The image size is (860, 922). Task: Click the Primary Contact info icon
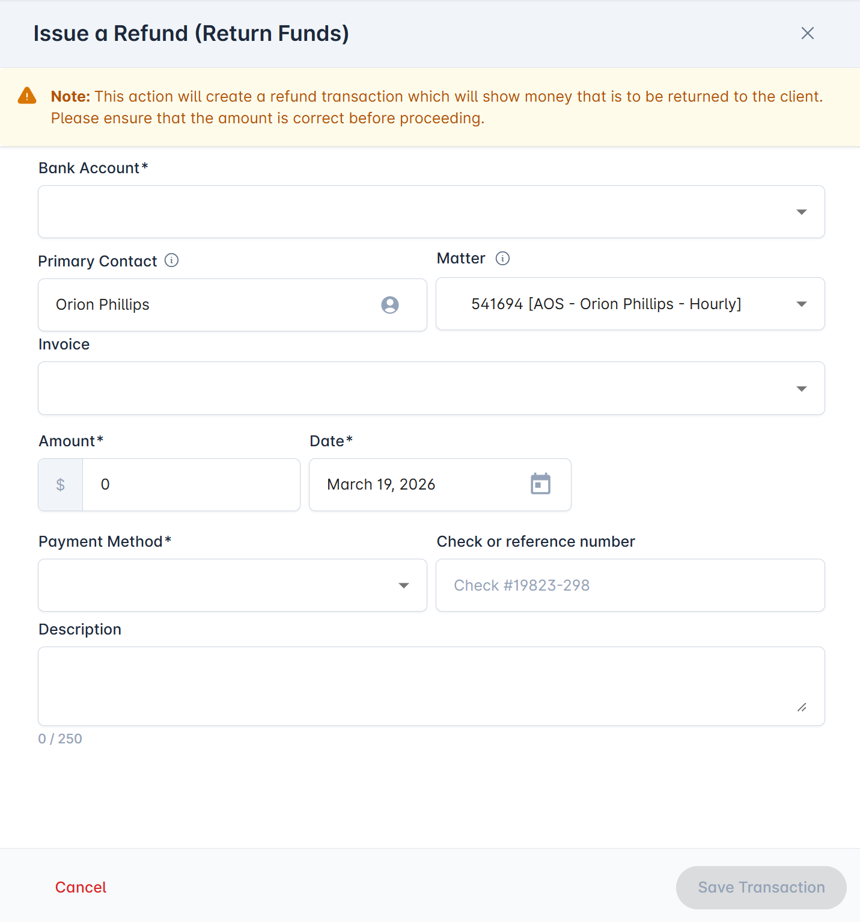pos(172,260)
